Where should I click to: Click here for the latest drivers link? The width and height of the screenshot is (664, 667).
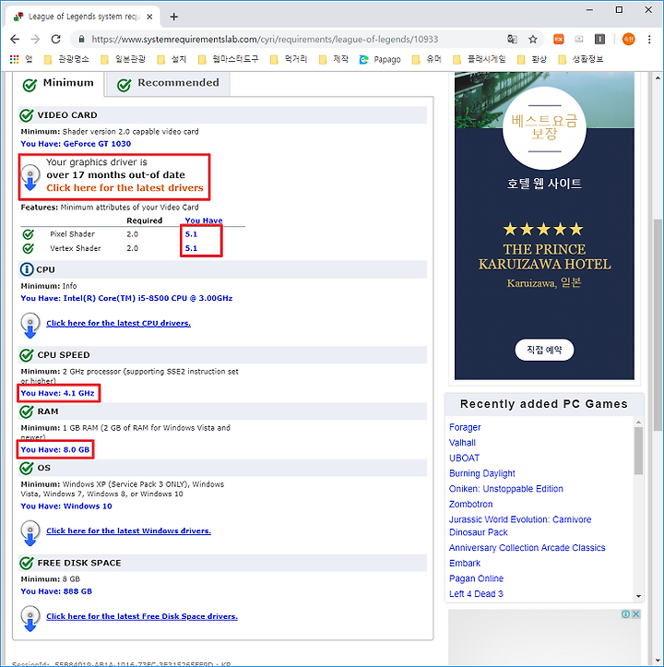pyautogui.click(x=125, y=187)
